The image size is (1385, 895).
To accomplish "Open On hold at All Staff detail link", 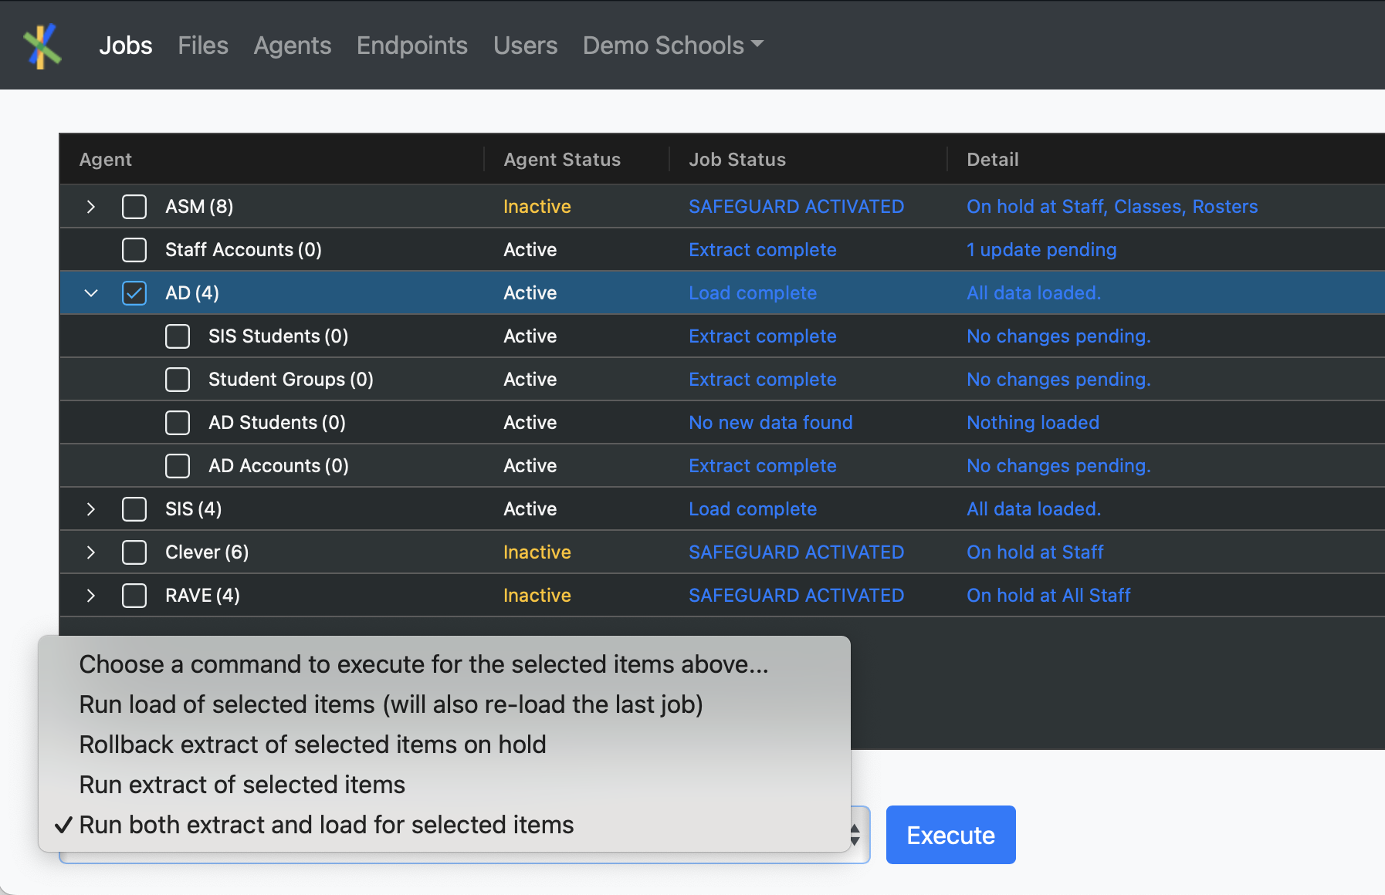I will (1048, 596).
